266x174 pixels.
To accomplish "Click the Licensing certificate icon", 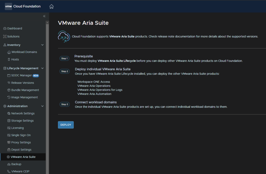I will [x=9, y=128].
